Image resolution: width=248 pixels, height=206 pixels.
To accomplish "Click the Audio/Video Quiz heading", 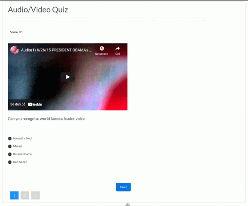I will coord(38,10).
